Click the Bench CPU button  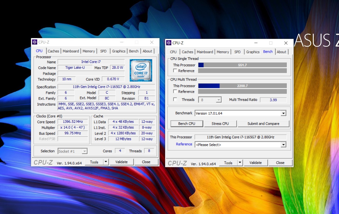187,124
